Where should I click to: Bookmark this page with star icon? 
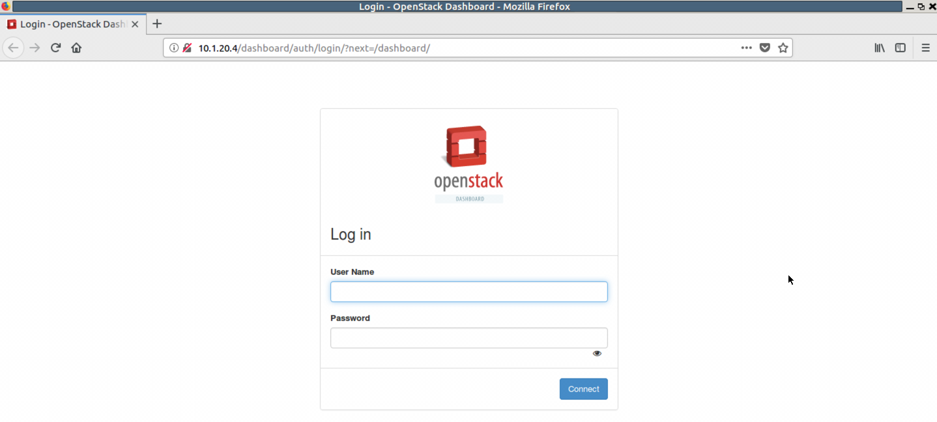[x=783, y=48]
